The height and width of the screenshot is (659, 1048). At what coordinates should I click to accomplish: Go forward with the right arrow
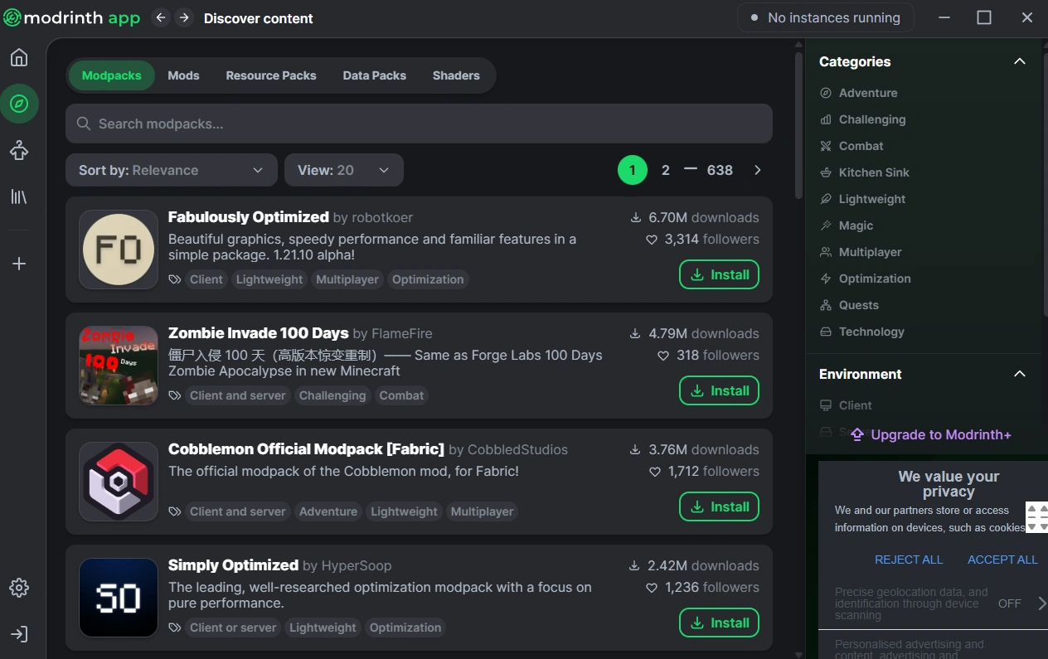click(x=184, y=17)
